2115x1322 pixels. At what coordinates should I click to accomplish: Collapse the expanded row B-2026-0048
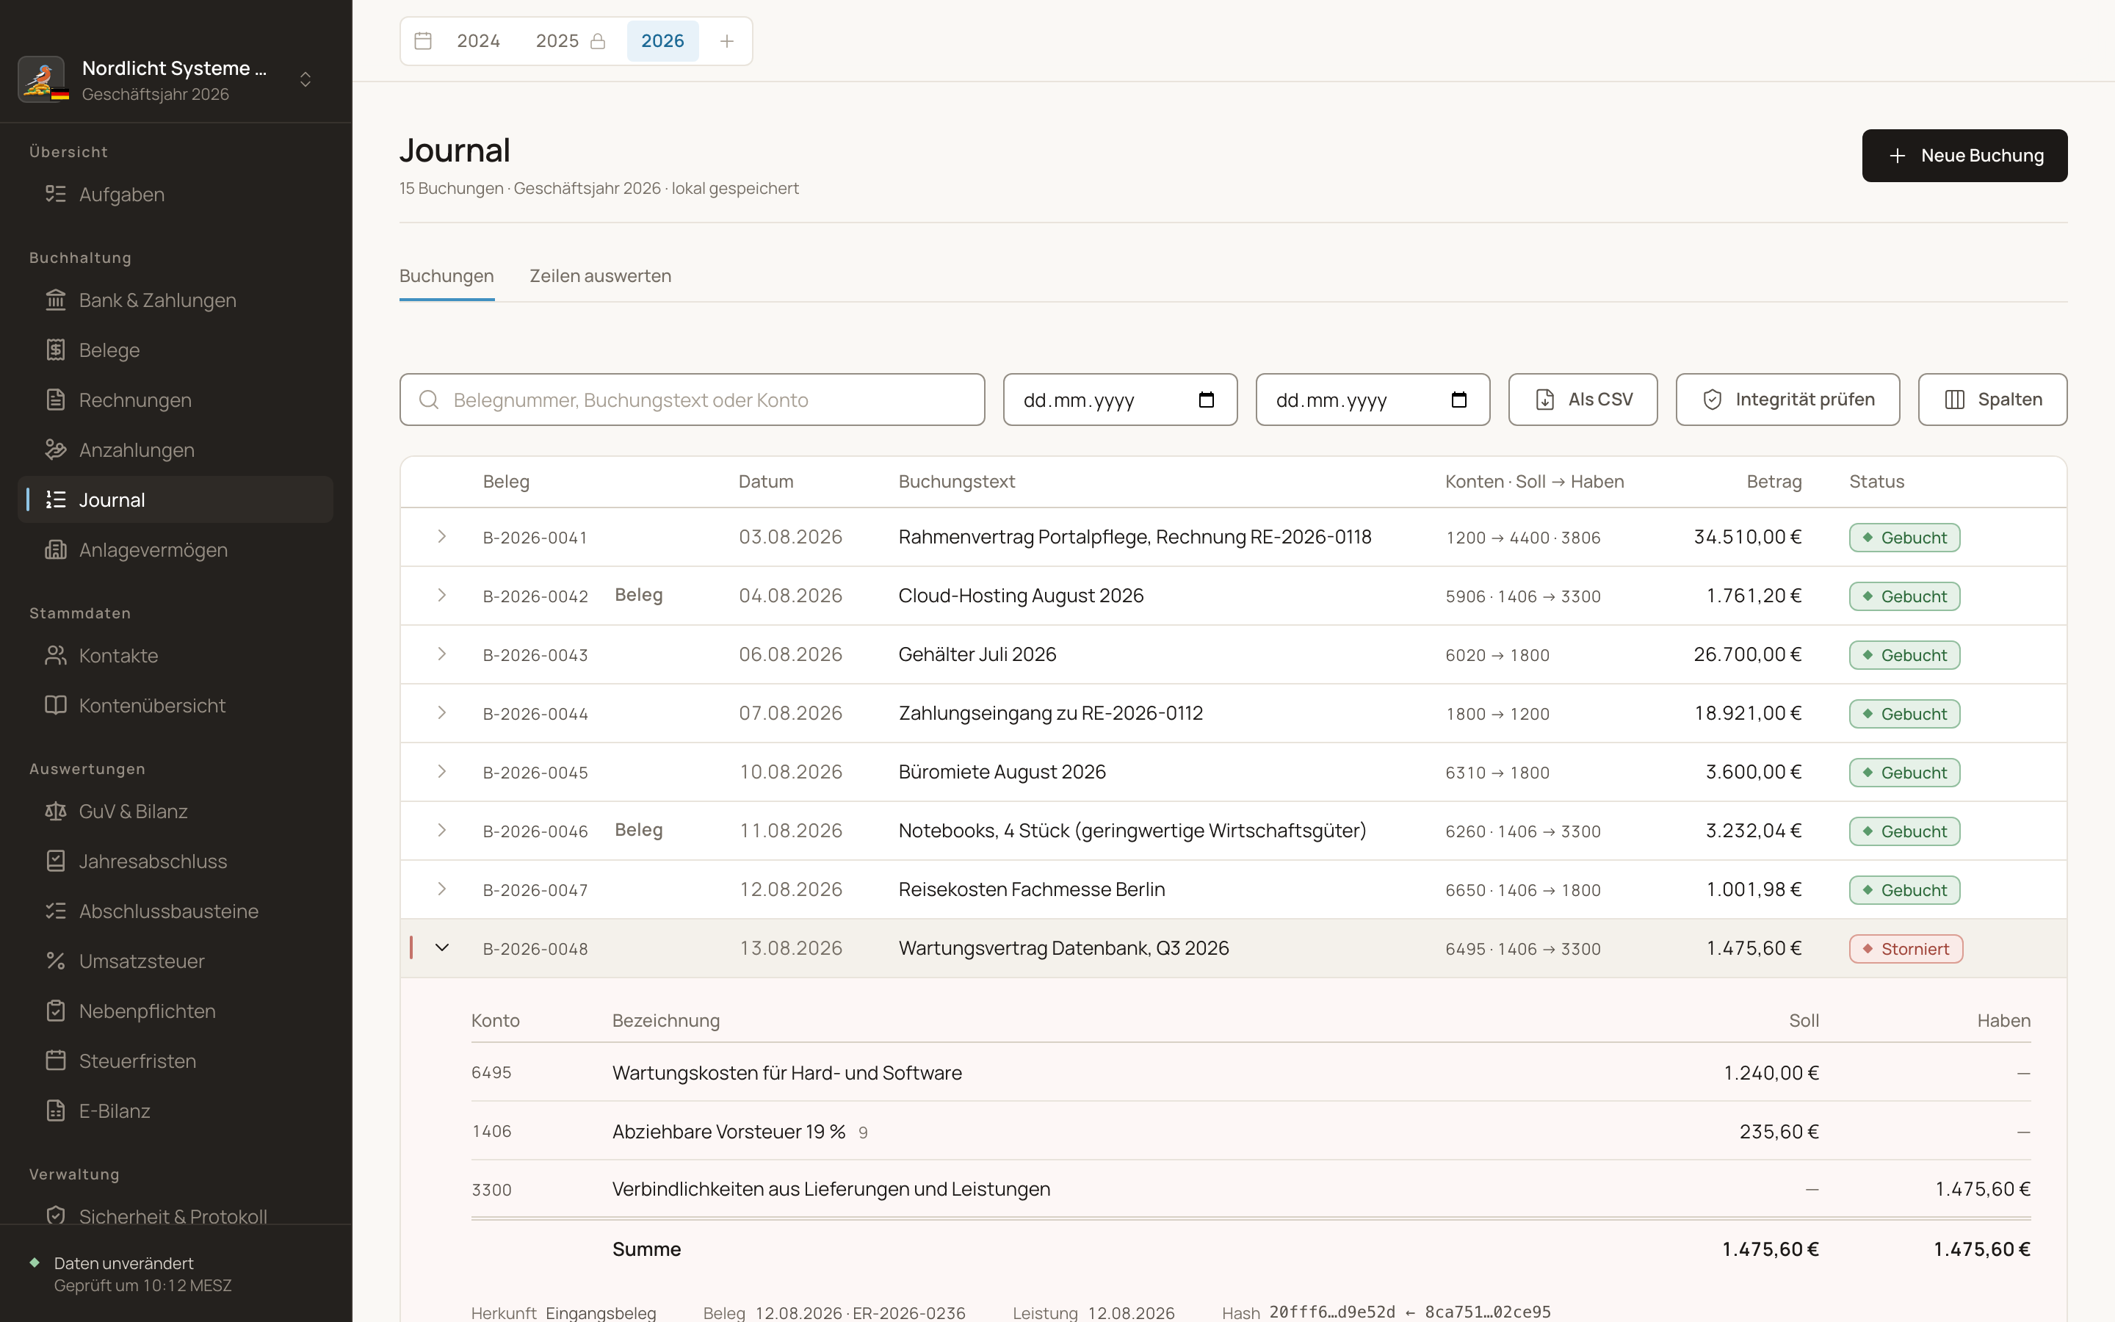[442, 947]
